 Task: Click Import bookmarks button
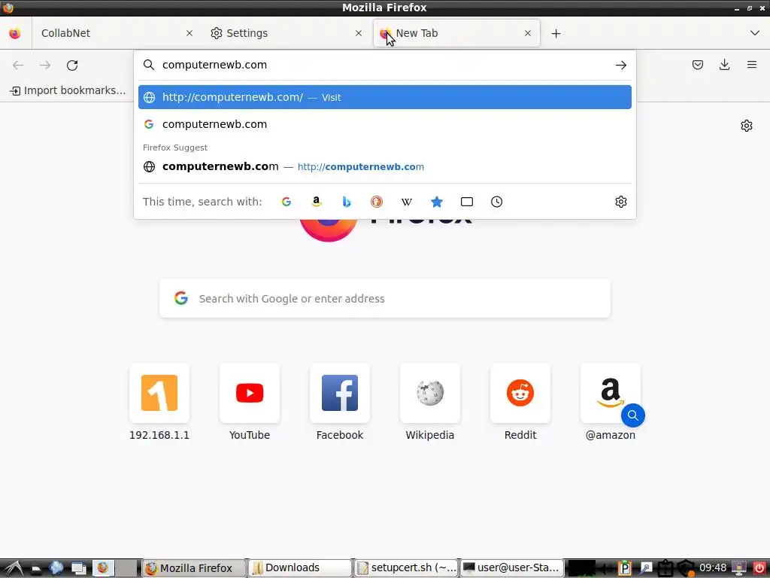[68, 90]
